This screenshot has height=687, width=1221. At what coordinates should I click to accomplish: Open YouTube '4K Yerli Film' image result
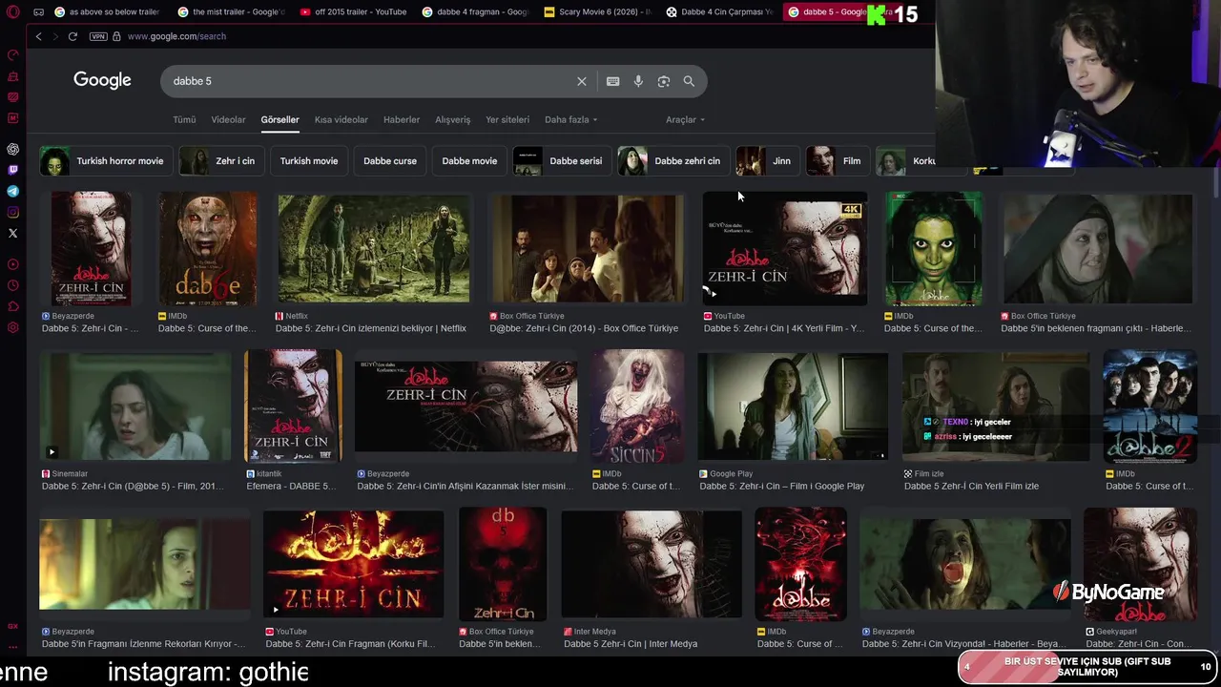(784, 248)
